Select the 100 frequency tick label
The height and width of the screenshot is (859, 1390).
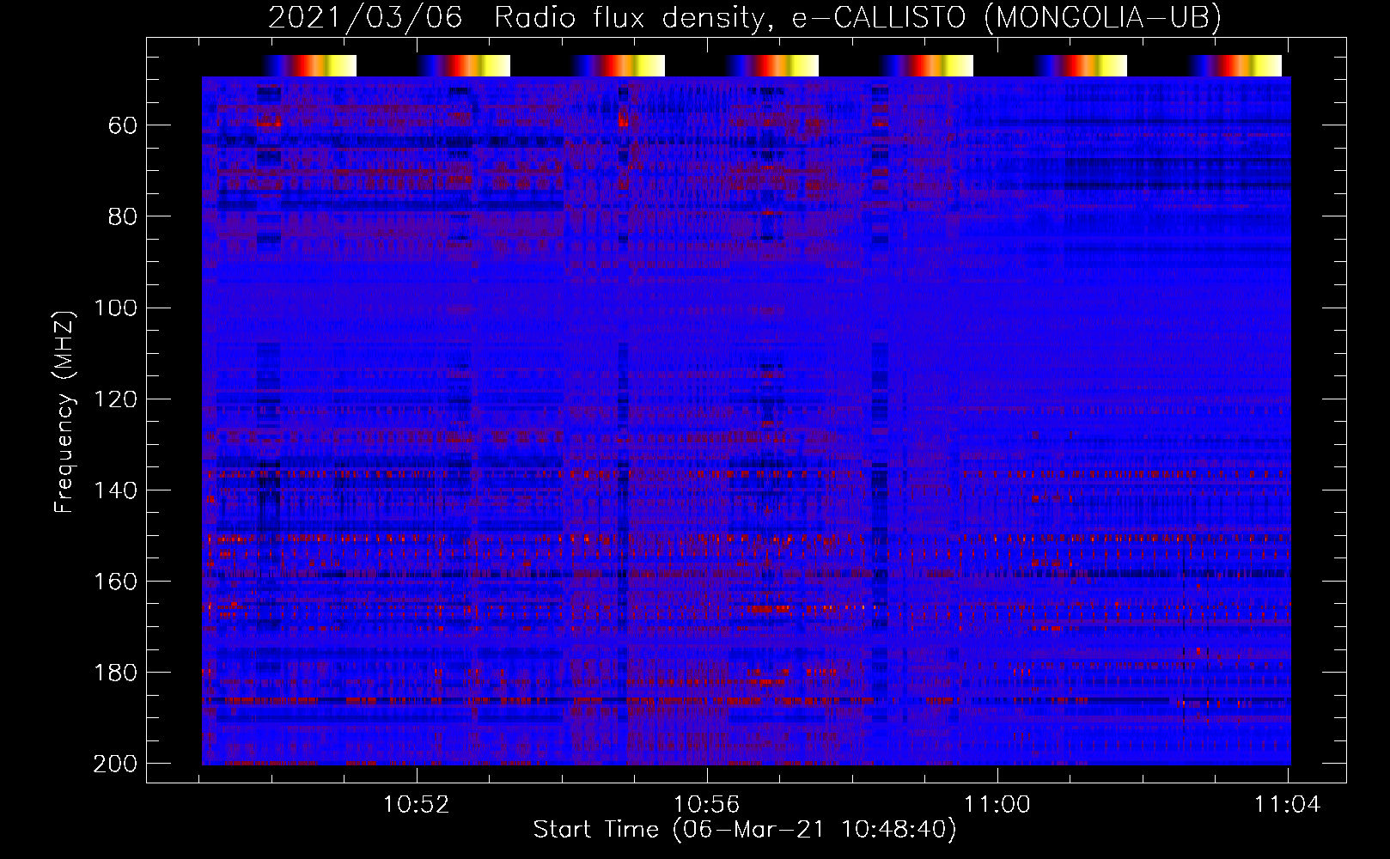[x=115, y=308]
